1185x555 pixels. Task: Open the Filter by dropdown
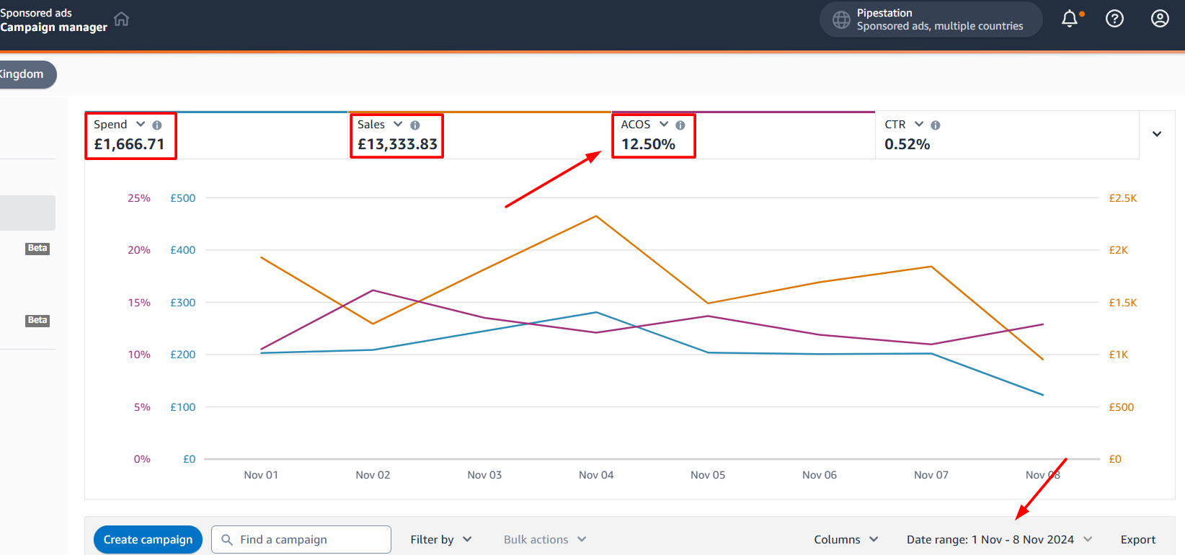[x=441, y=539]
